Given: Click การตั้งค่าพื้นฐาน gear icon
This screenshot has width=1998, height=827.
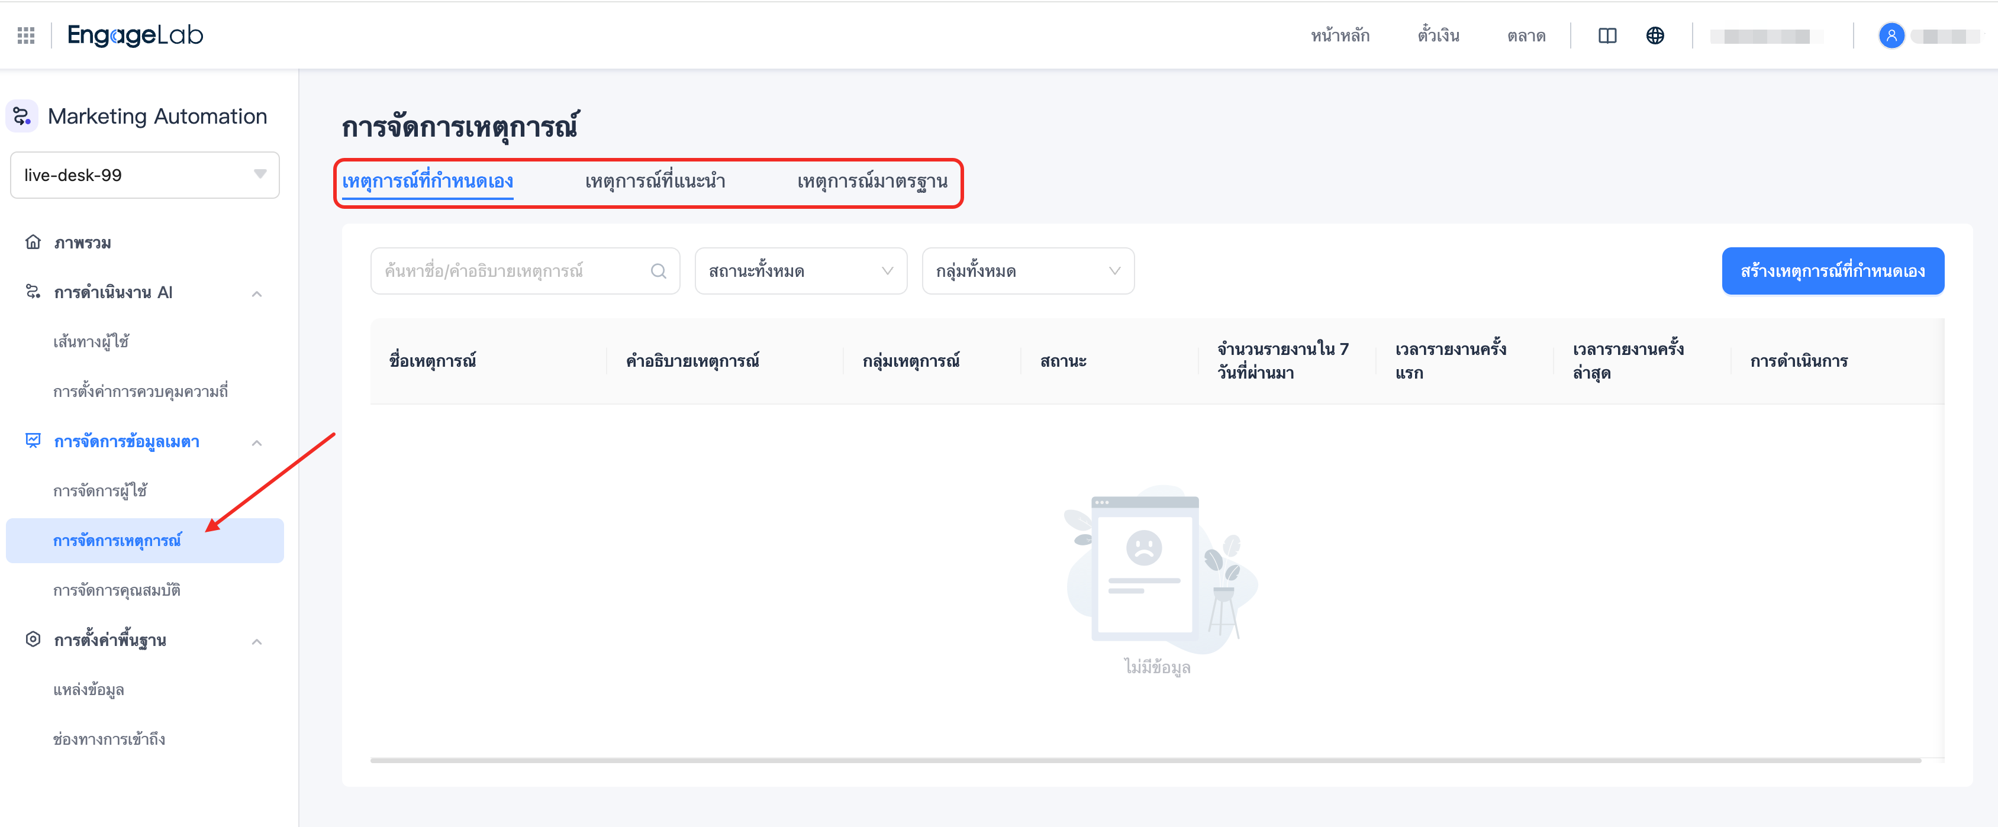Looking at the screenshot, I should (x=32, y=639).
